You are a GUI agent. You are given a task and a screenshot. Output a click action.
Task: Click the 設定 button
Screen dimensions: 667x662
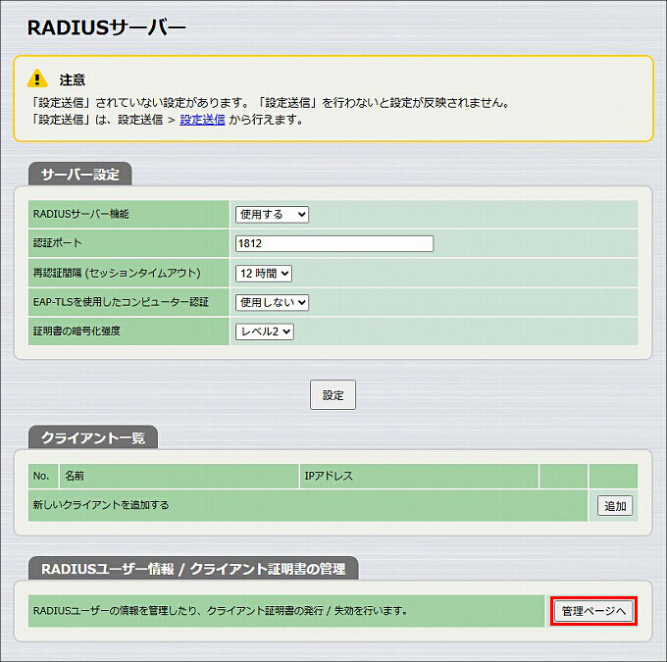[333, 395]
